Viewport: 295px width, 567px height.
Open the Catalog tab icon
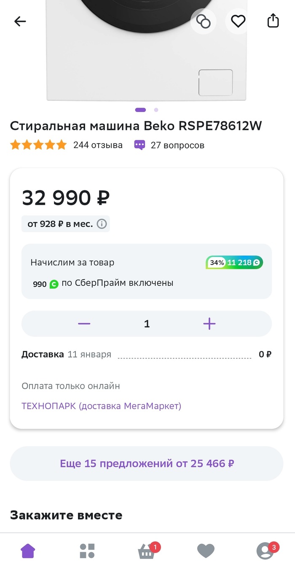point(87,551)
